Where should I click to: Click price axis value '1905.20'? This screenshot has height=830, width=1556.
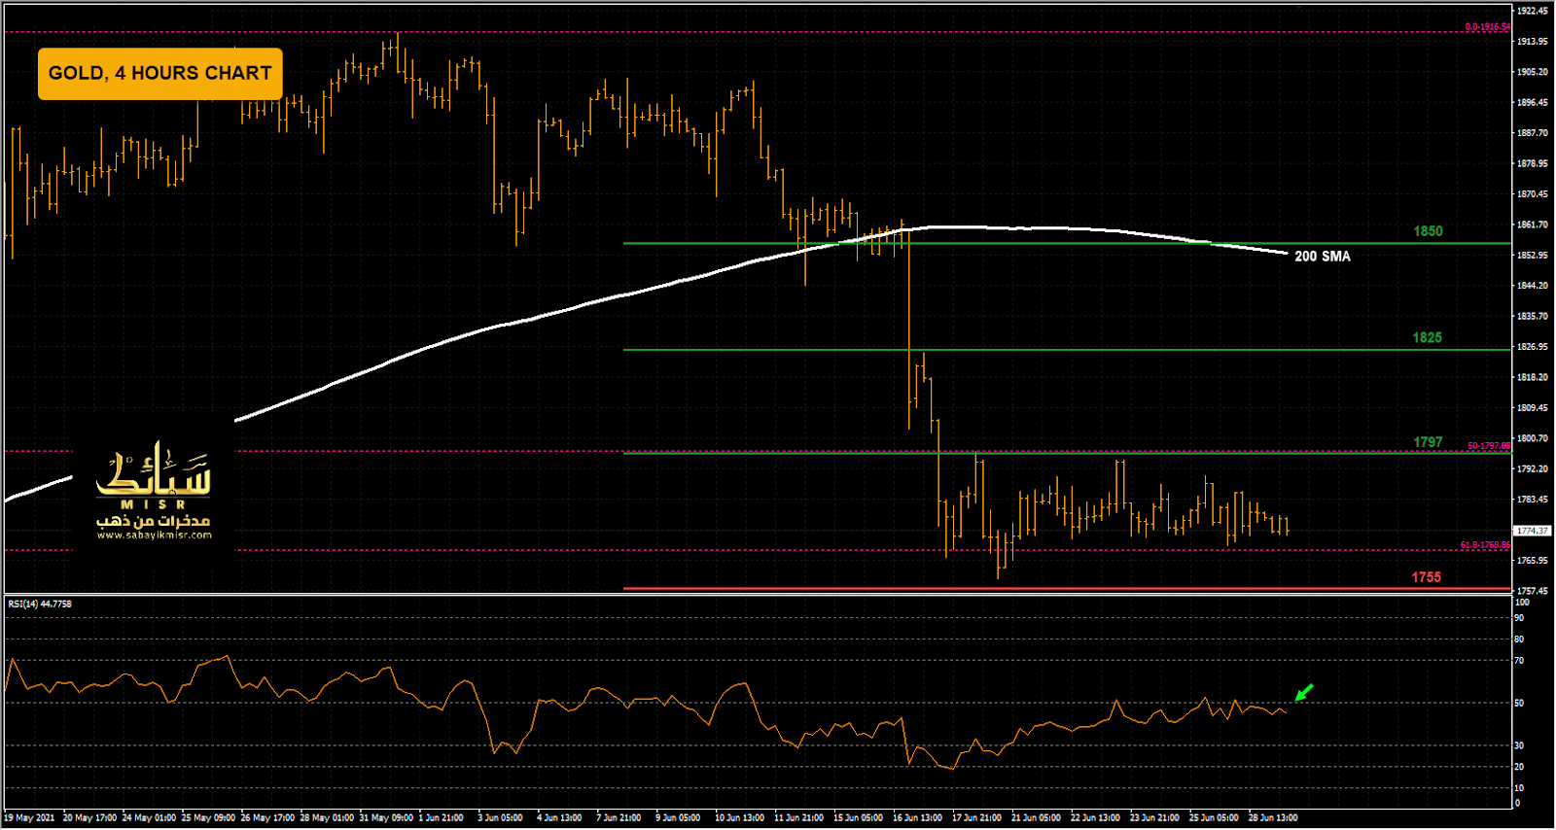tap(1533, 72)
